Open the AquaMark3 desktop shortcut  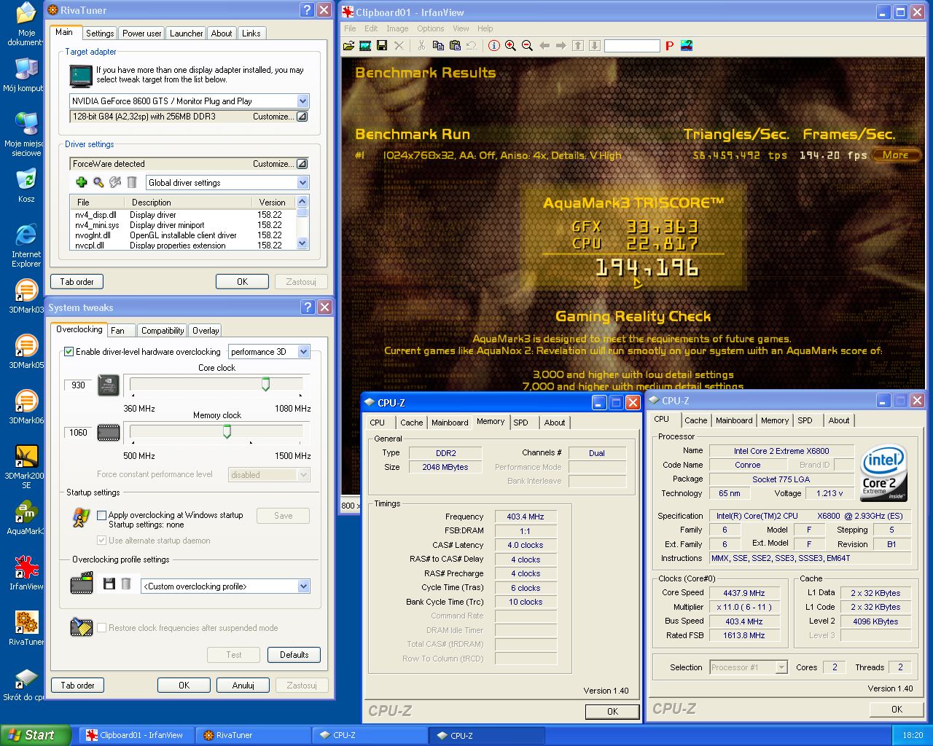pos(26,519)
